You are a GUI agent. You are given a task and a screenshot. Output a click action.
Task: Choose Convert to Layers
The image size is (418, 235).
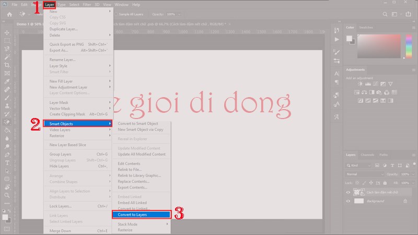point(142,215)
